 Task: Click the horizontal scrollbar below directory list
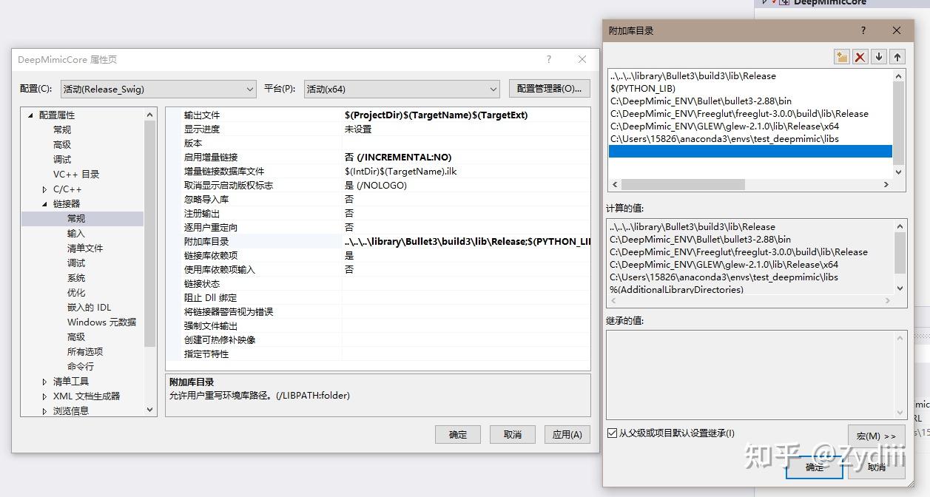747,184
